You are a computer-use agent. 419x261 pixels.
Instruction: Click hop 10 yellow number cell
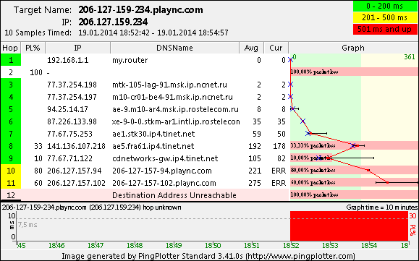[x=11, y=171]
